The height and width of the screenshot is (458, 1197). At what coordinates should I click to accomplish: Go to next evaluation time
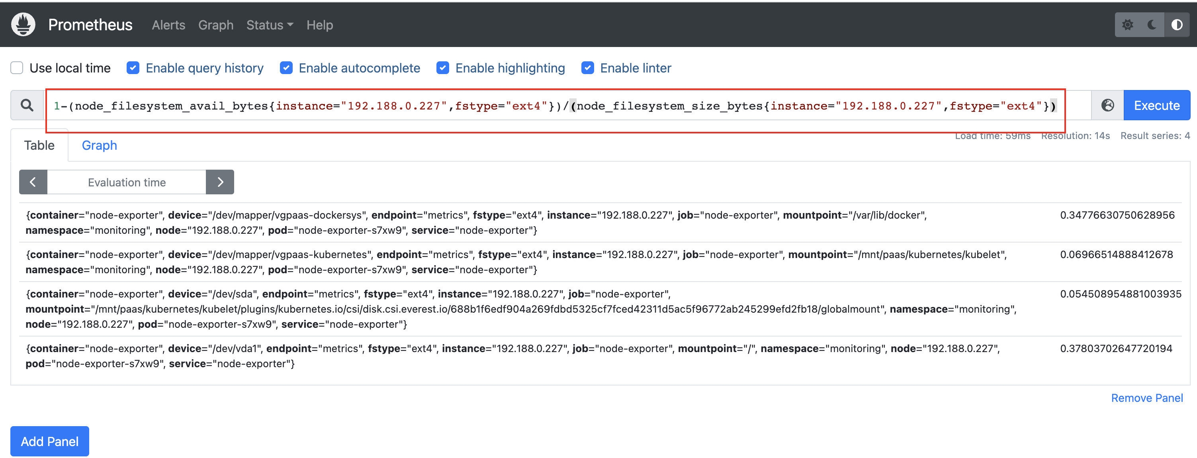pos(220,182)
